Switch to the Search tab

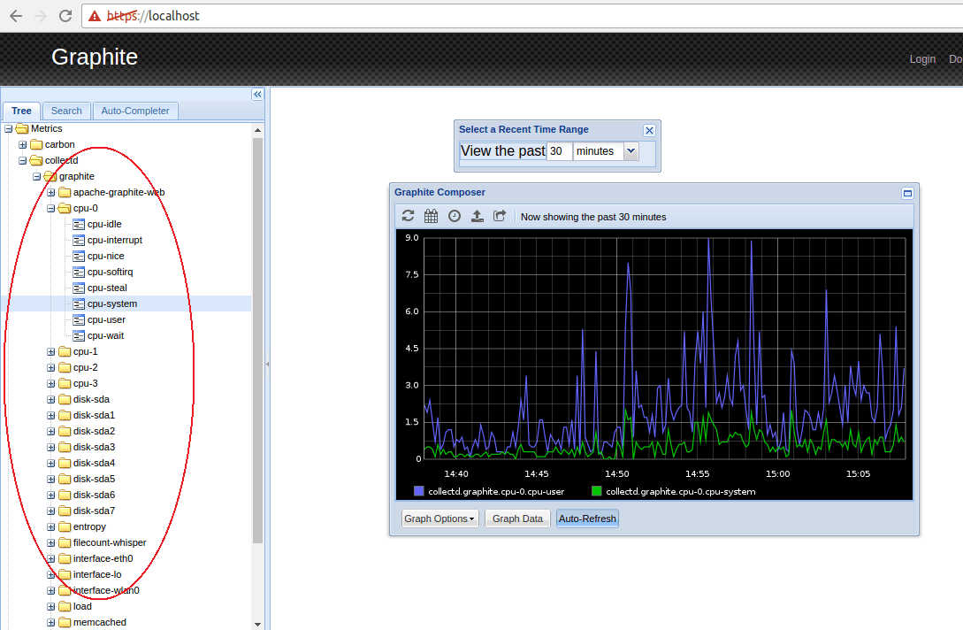click(65, 111)
